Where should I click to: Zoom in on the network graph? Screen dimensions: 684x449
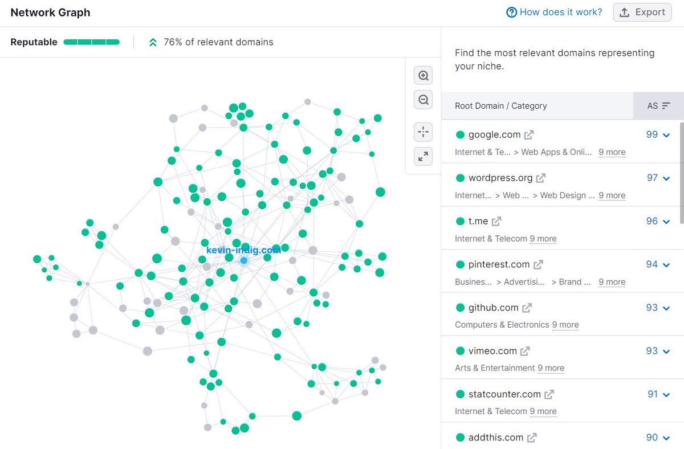pyautogui.click(x=423, y=75)
